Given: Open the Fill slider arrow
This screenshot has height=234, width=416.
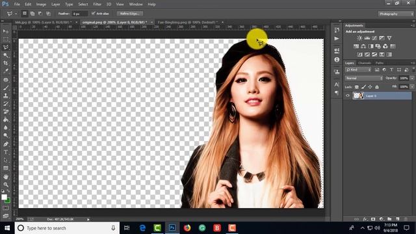Looking at the screenshot, I should click(x=412, y=86).
